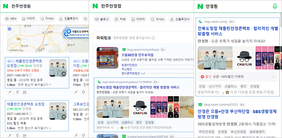
Task: Click the 일회용렌즈 tag
Action: 257,132
